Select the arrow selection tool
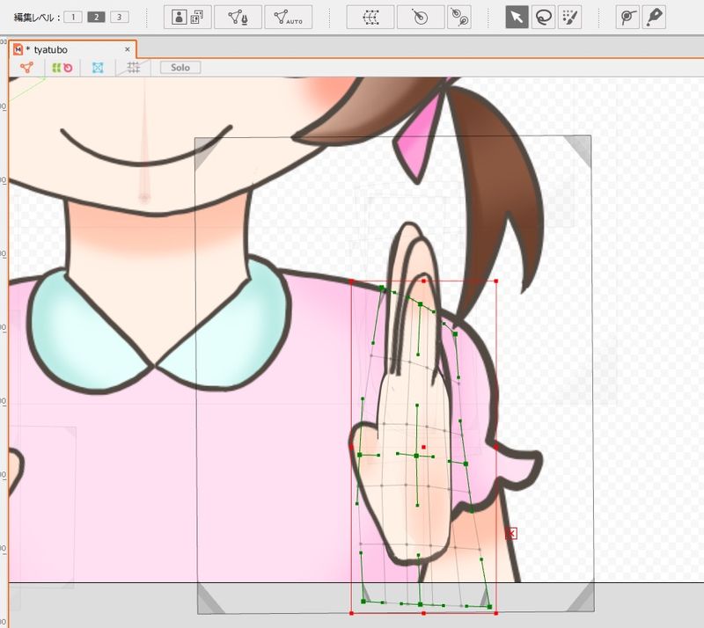Screen dimensions: 704x628 pyautogui.click(x=517, y=17)
